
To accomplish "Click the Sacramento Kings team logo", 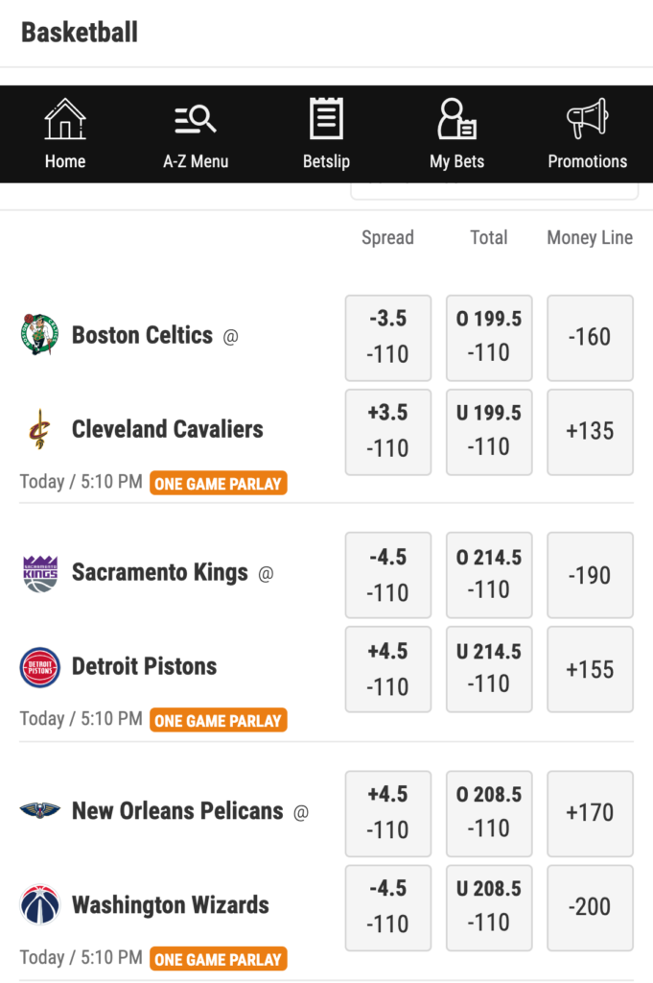I will (39, 573).
